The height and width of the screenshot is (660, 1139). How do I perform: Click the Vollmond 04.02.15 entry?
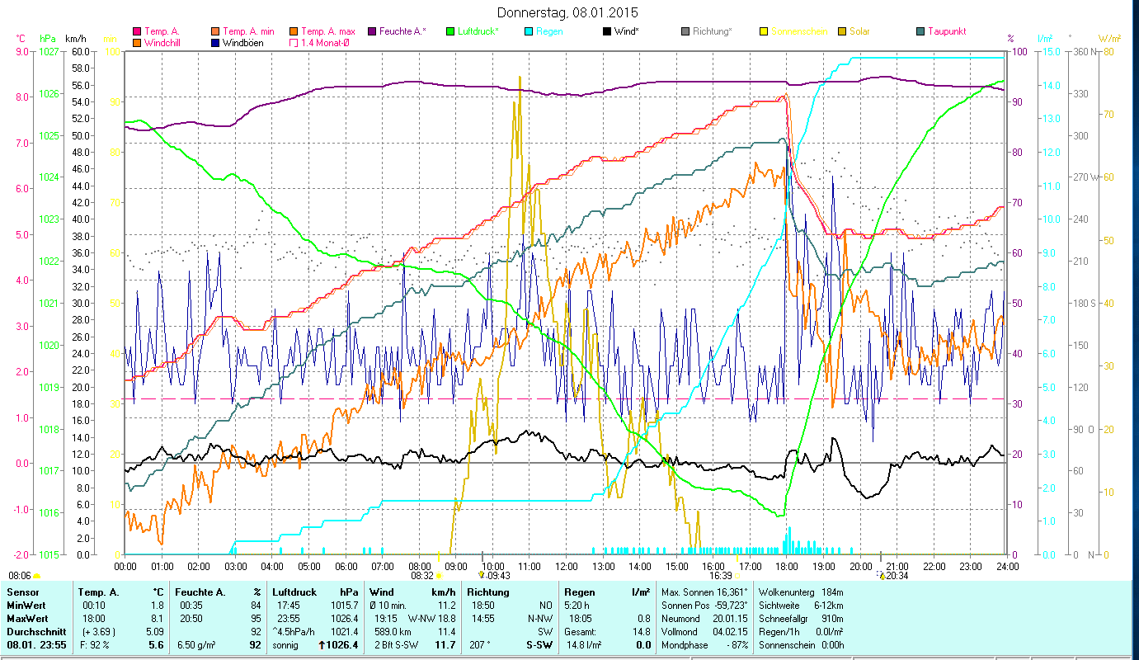[x=704, y=631]
